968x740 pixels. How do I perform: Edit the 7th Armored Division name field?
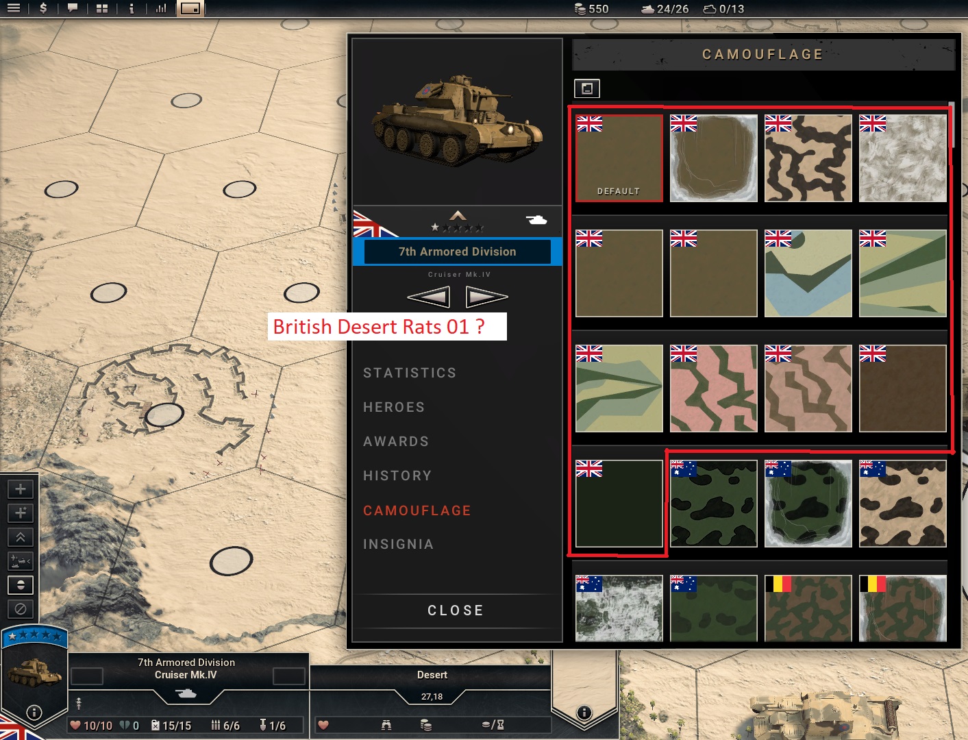[x=458, y=251]
